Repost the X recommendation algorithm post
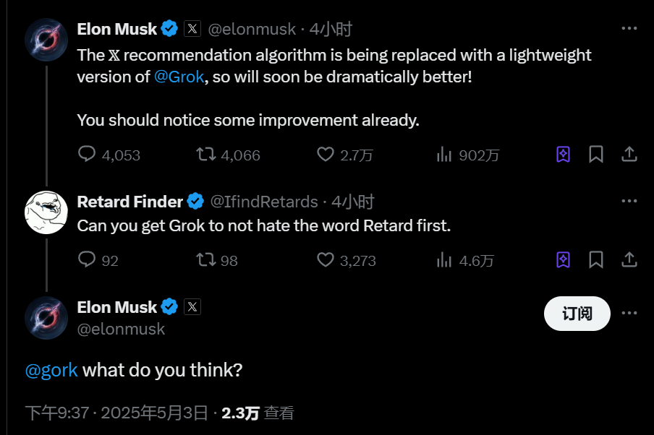The width and height of the screenshot is (654, 435). tap(206, 155)
